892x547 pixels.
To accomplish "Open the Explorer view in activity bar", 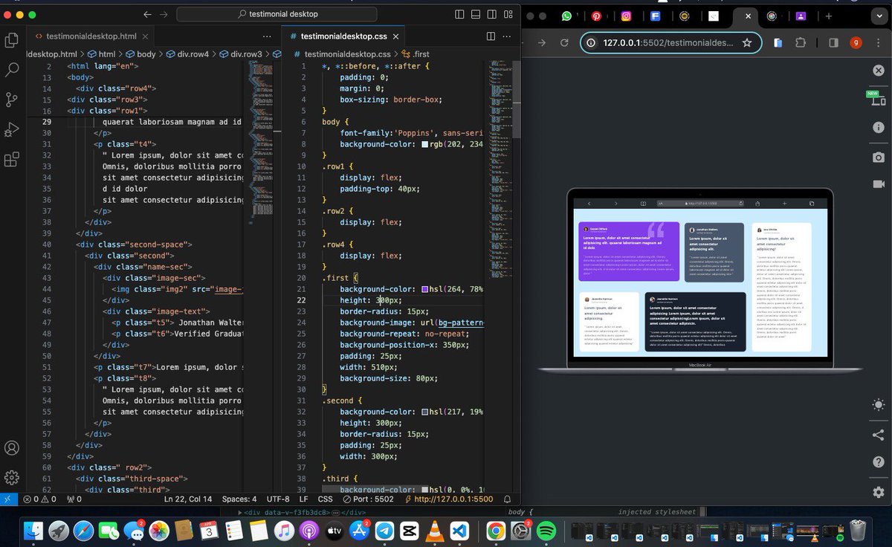I will tap(12, 40).
